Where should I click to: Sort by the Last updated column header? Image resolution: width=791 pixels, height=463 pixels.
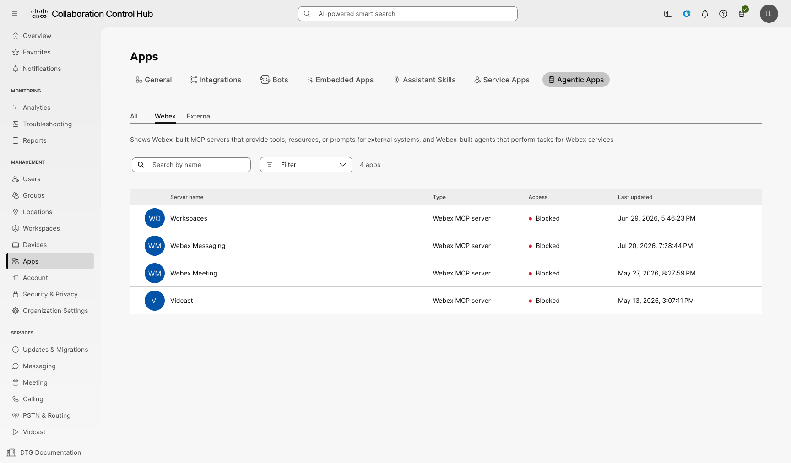click(x=635, y=197)
